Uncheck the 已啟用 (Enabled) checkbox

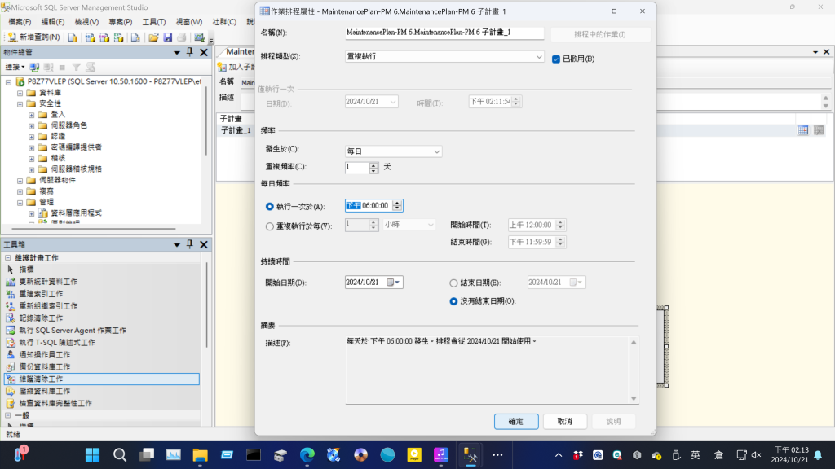[x=556, y=59]
